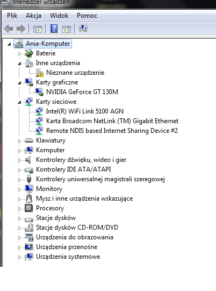This screenshot has height=291, width=216.
Task: Collapse the Inne urządzenia node
Action: (x=19, y=63)
